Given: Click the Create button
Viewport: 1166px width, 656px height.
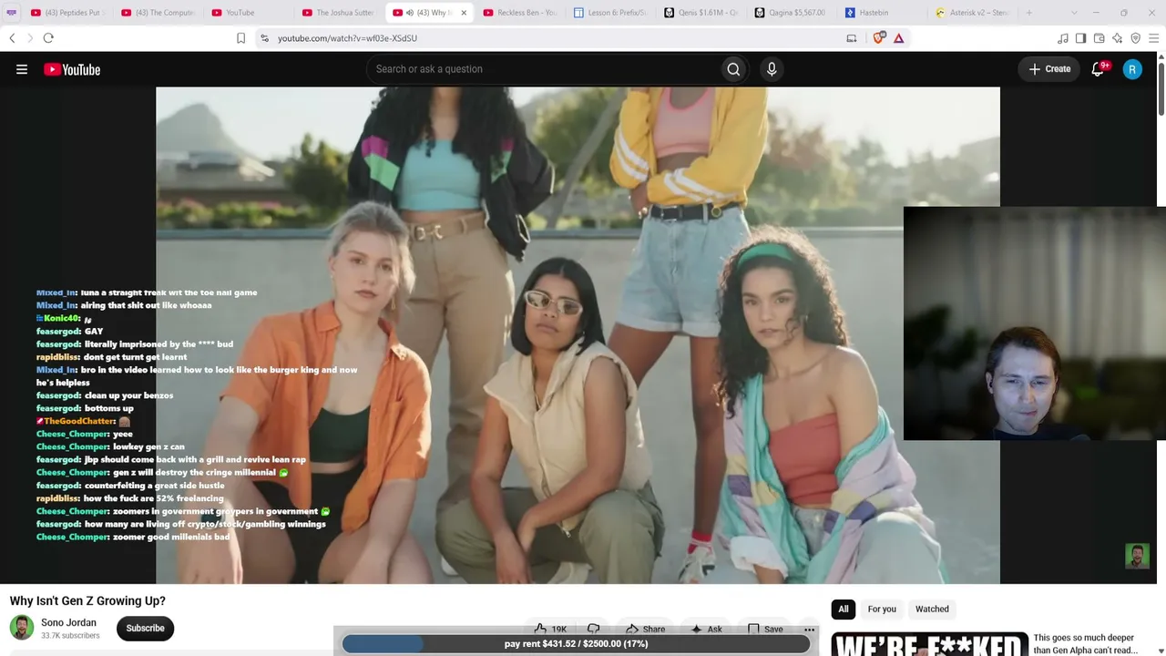Looking at the screenshot, I should coord(1049,69).
